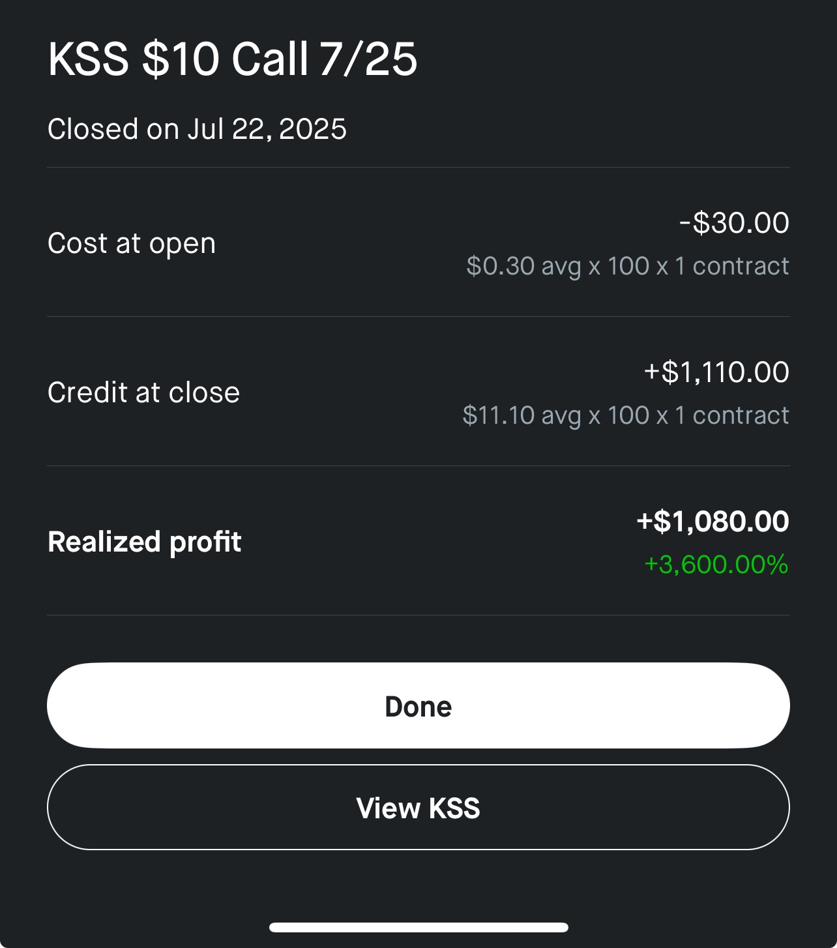Tap the KSS $10 Call 7/25 title
The image size is (837, 948).
point(232,59)
